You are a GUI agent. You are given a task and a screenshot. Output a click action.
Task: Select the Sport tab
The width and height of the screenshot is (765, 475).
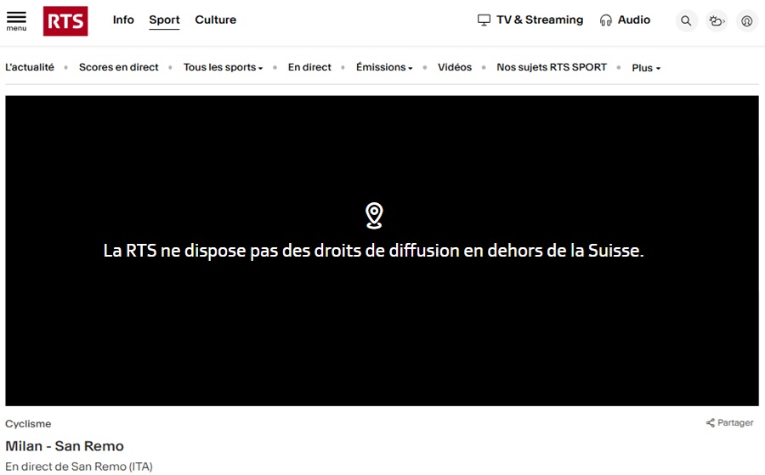click(164, 20)
